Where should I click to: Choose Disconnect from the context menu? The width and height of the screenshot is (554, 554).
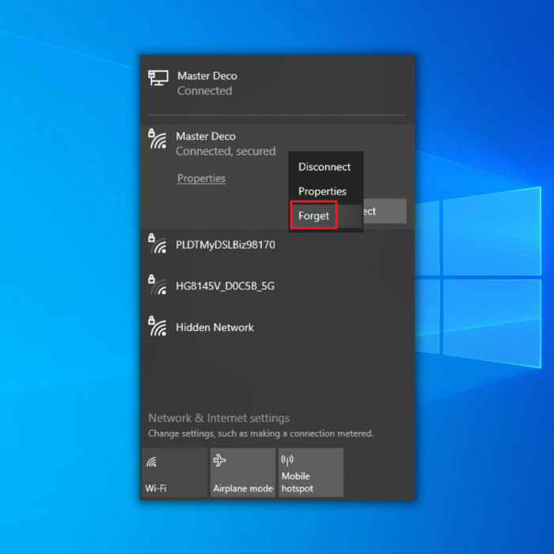tap(324, 167)
